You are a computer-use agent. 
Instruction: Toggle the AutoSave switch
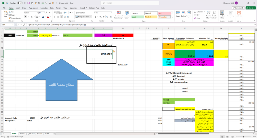[x=20, y=3]
